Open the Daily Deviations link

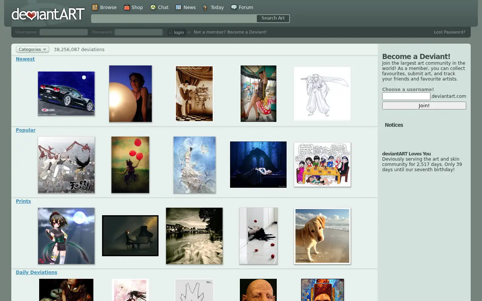coord(37,272)
